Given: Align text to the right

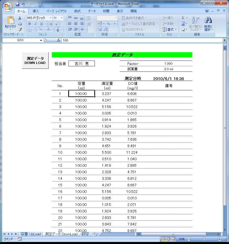Looking at the screenshot, I should click(82, 24).
